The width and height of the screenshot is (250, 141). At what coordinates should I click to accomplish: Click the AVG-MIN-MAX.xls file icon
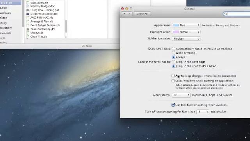(x=28, y=18)
